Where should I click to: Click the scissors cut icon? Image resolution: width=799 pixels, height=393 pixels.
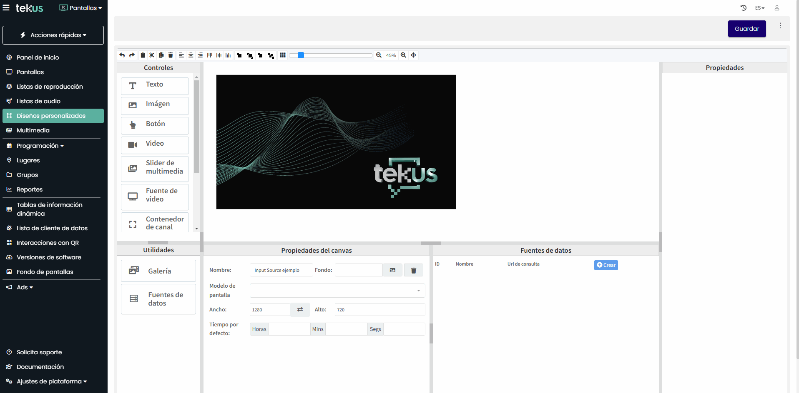tap(152, 55)
